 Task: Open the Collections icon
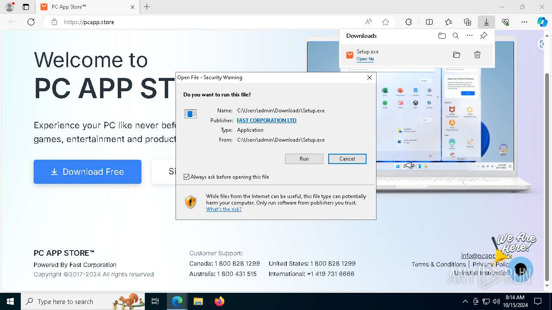pos(467,22)
